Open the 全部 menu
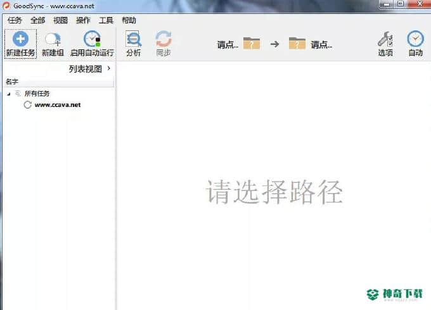Screen dimensions: 431x310 point(37,20)
